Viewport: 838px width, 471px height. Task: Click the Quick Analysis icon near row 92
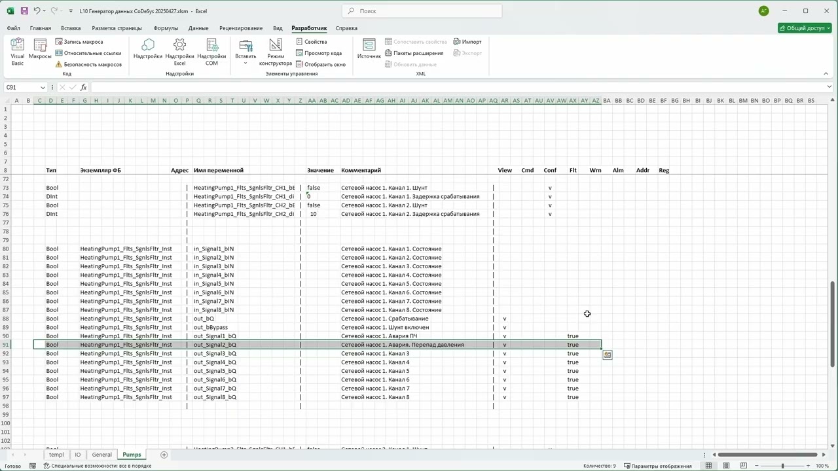coord(608,355)
